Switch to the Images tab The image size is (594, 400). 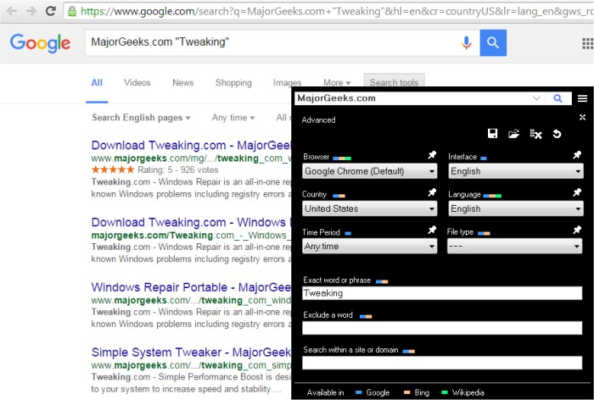(287, 82)
